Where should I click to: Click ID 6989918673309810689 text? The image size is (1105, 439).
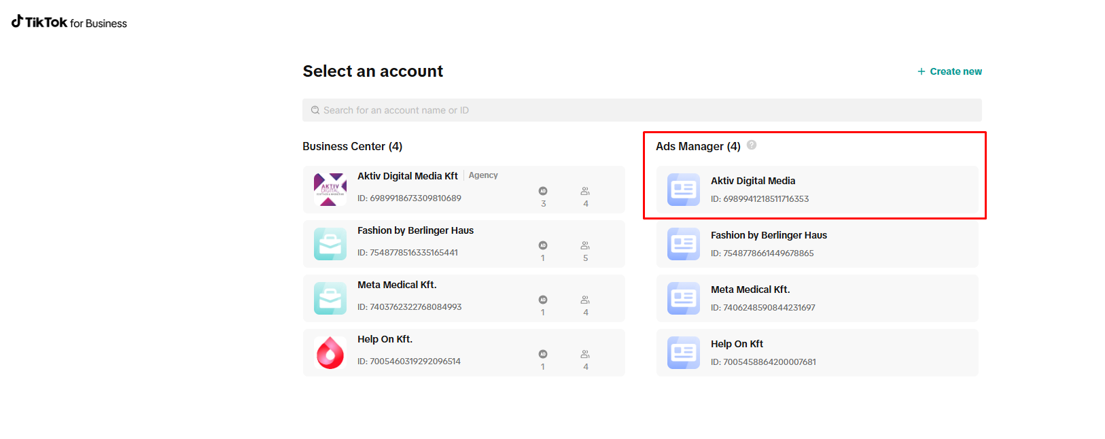click(409, 198)
